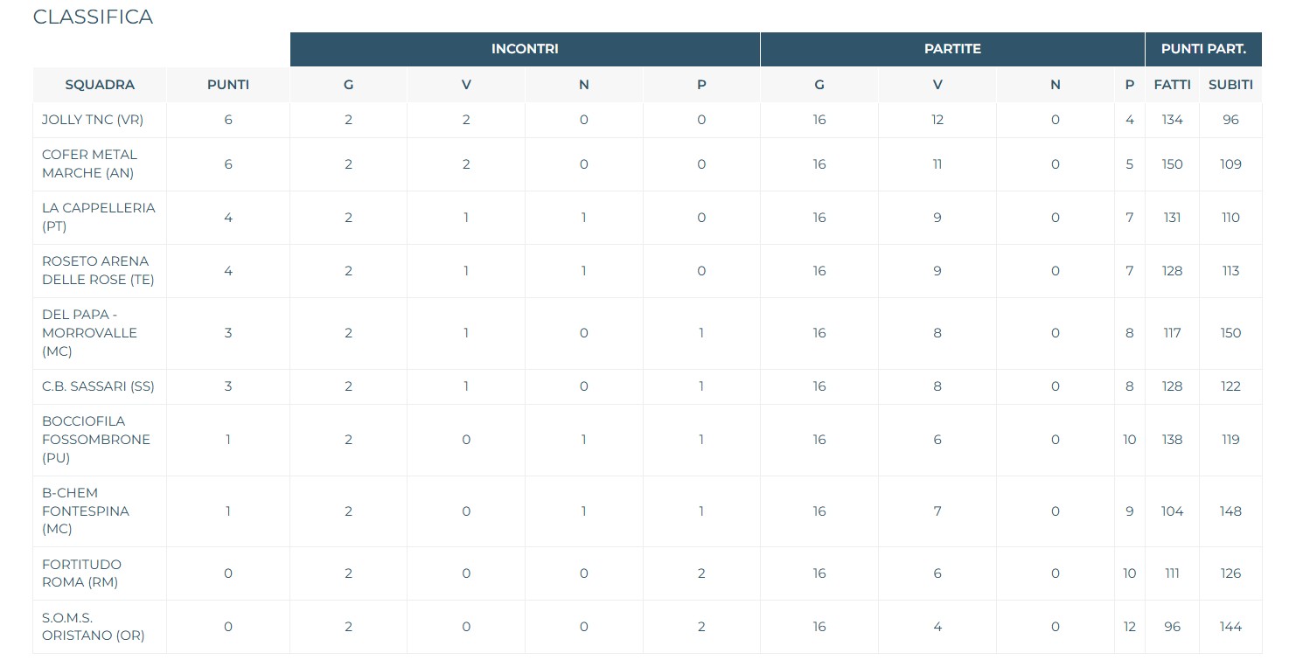
Task: Click the V column header under INCONTRI
Action: click(x=466, y=85)
